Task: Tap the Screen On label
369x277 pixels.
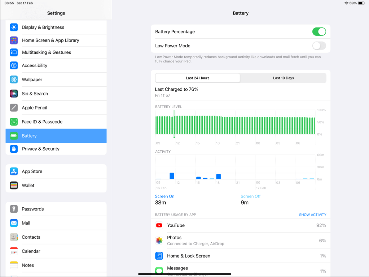Action: [164, 196]
